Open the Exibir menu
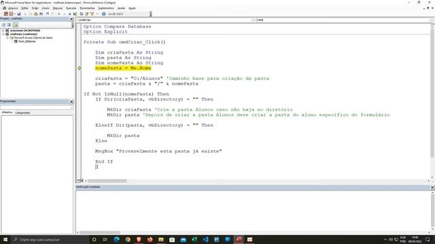 35,8
